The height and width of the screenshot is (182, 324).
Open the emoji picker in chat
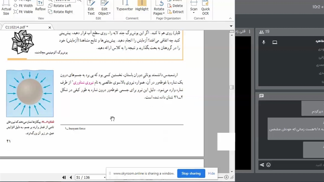coord(269,165)
